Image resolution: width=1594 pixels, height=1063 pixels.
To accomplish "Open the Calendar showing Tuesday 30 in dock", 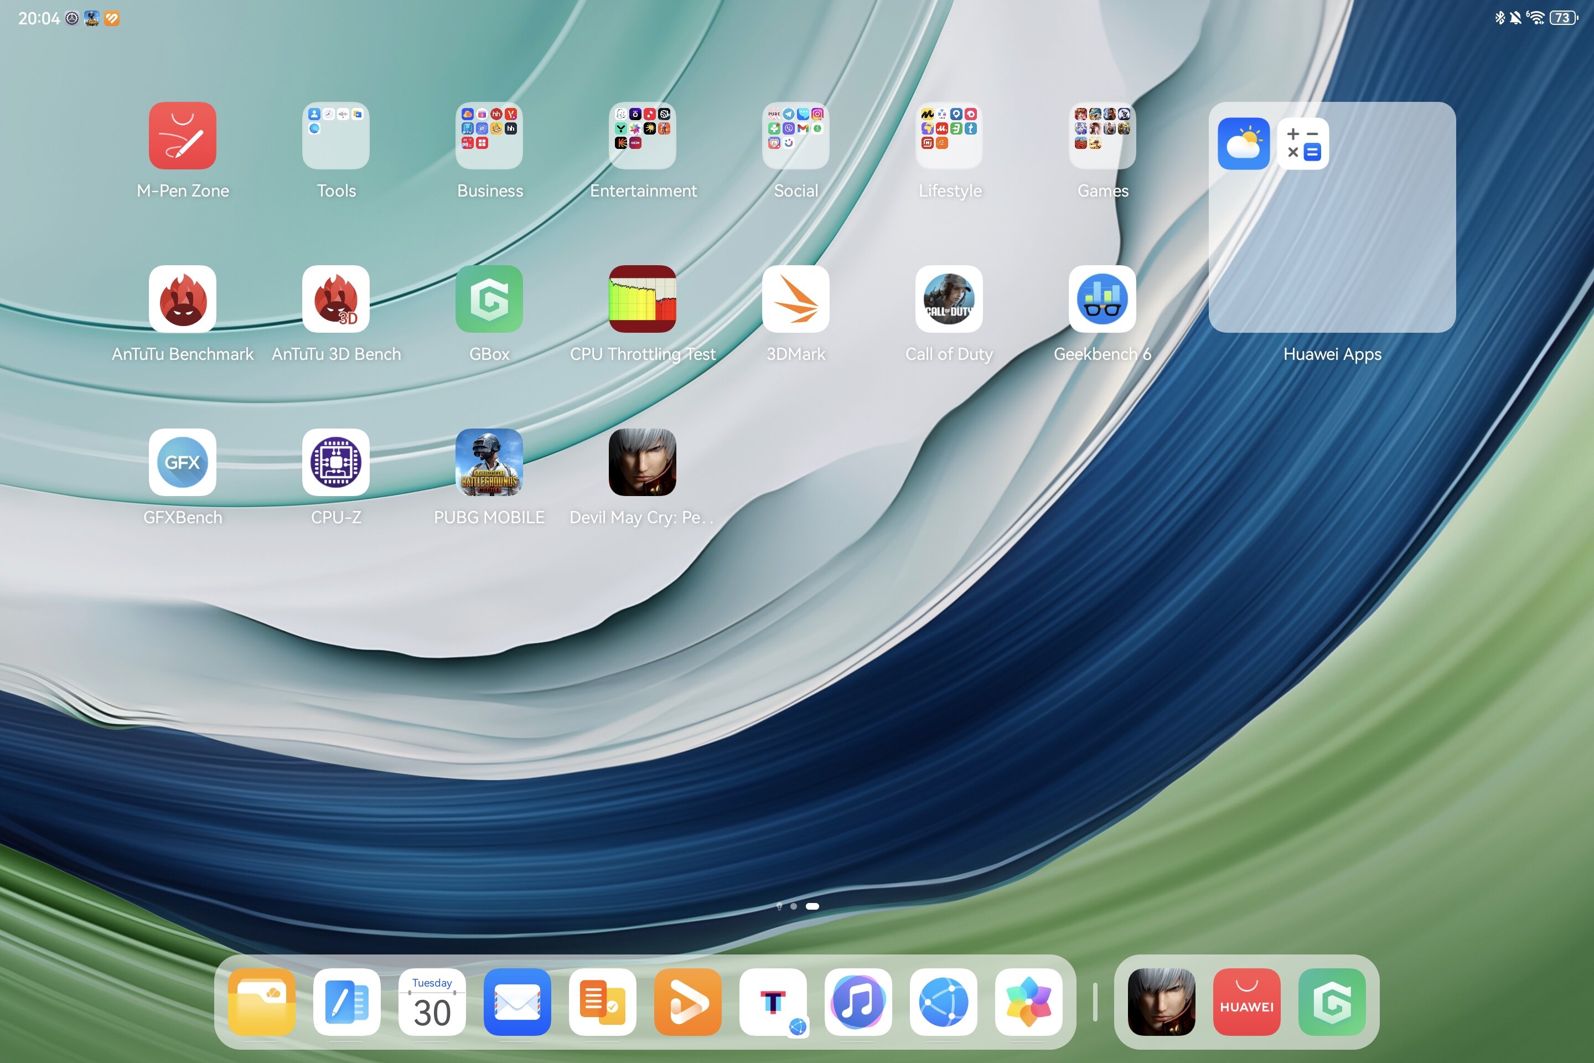I will click(x=432, y=1002).
